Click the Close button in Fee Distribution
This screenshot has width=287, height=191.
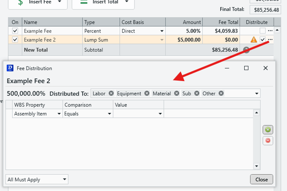(x=261, y=179)
